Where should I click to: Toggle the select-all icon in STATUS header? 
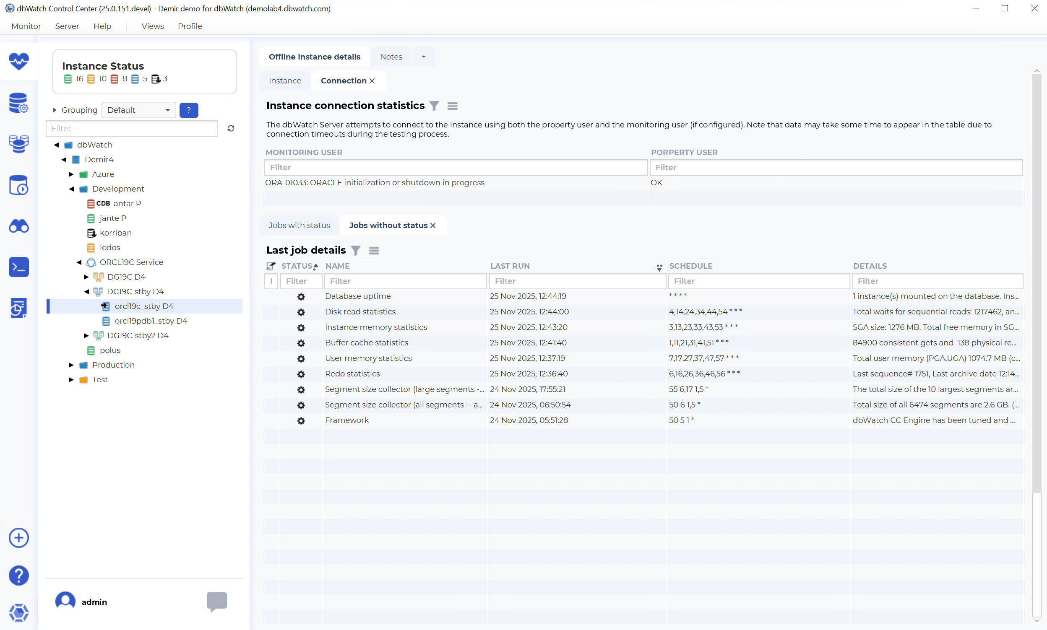(x=271, y=266)
